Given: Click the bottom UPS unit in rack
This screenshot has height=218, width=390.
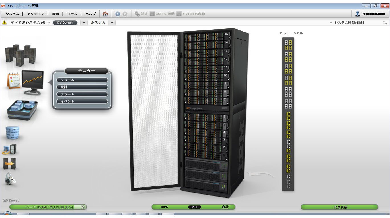Looking at the screenshot, I should (206, 186).
